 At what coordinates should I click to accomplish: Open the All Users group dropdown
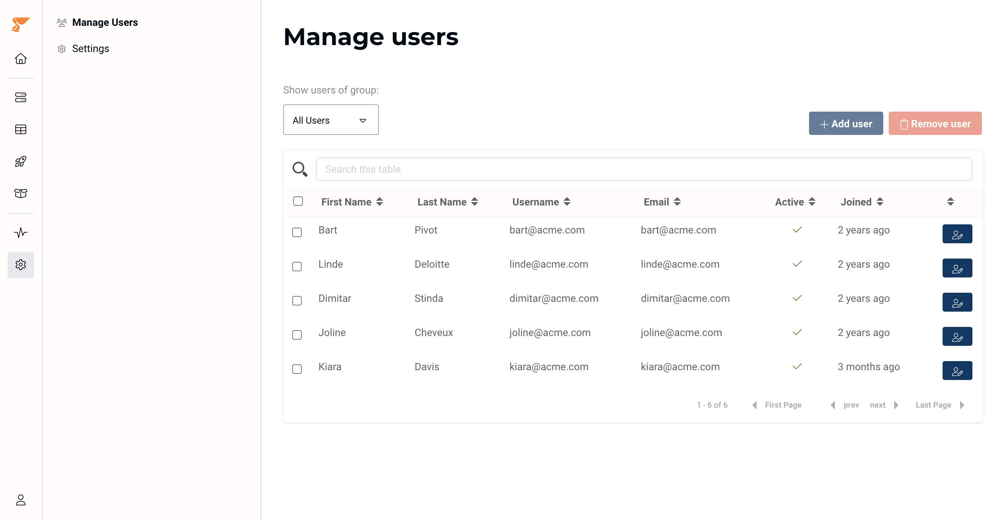point(330,120)
